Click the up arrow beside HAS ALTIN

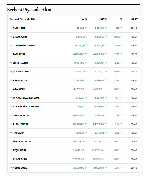pyautogui.click(x=11, y=133)
